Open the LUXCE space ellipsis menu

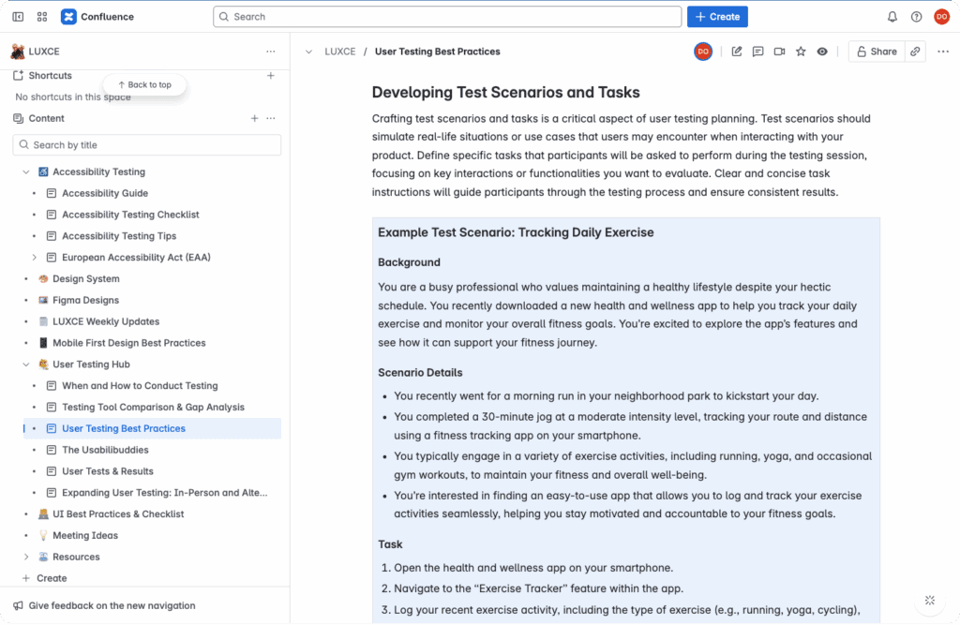[x=270, y=52]
